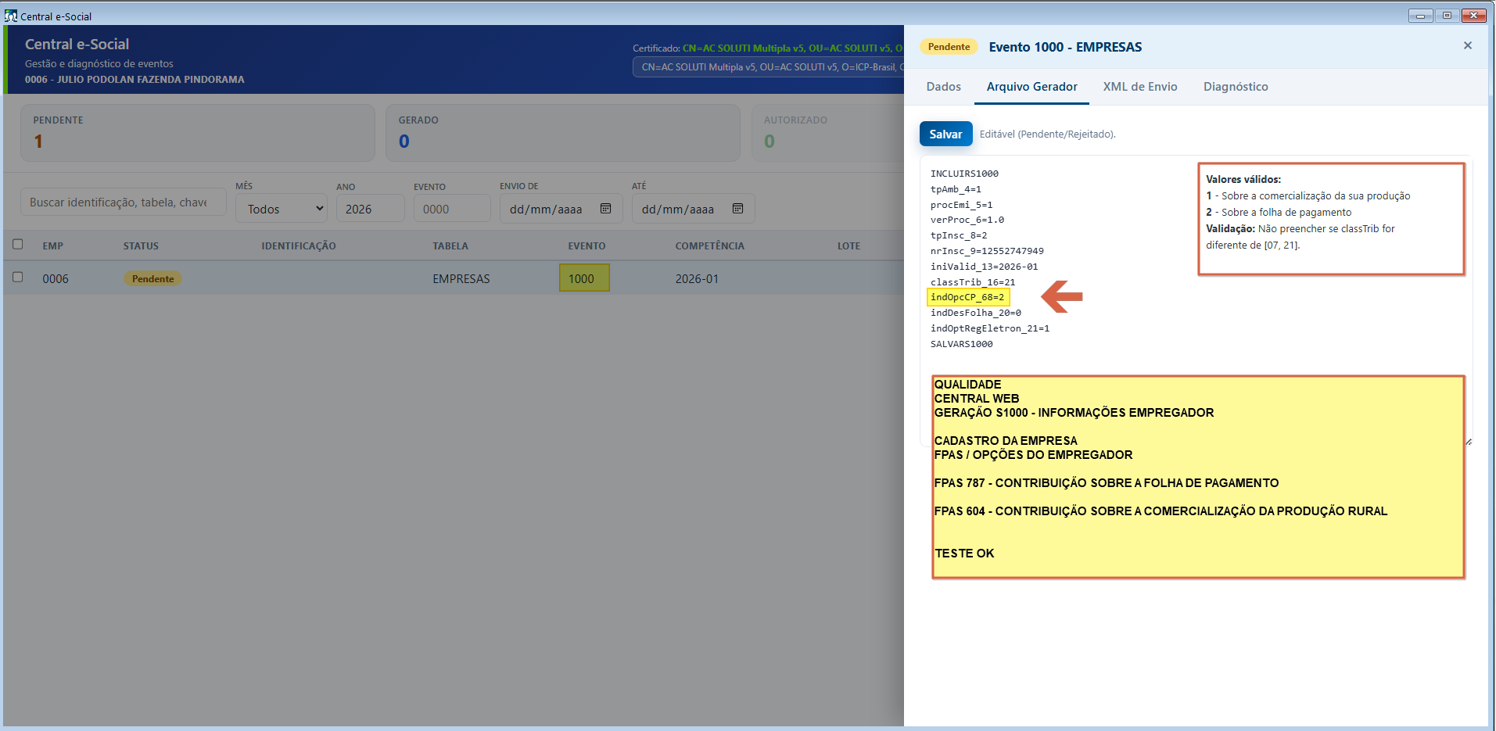Grab the text editor resize handle
The width and height of the screenshot is (1496, 731).
tap(1468, 442)
